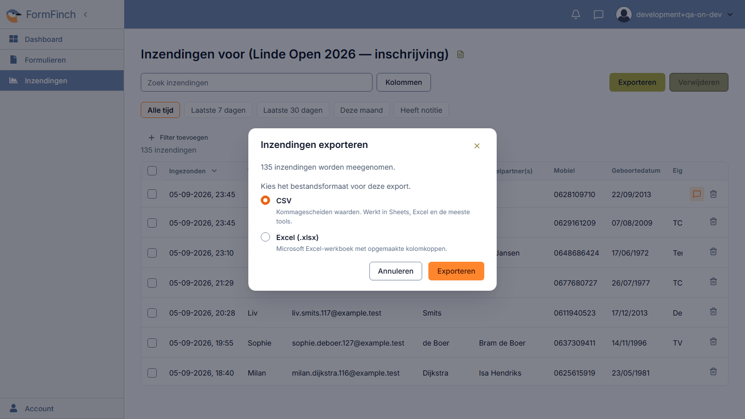Select the Alle tijd filter
Viewport: 745px width, 419px height.
coord(160,110)
